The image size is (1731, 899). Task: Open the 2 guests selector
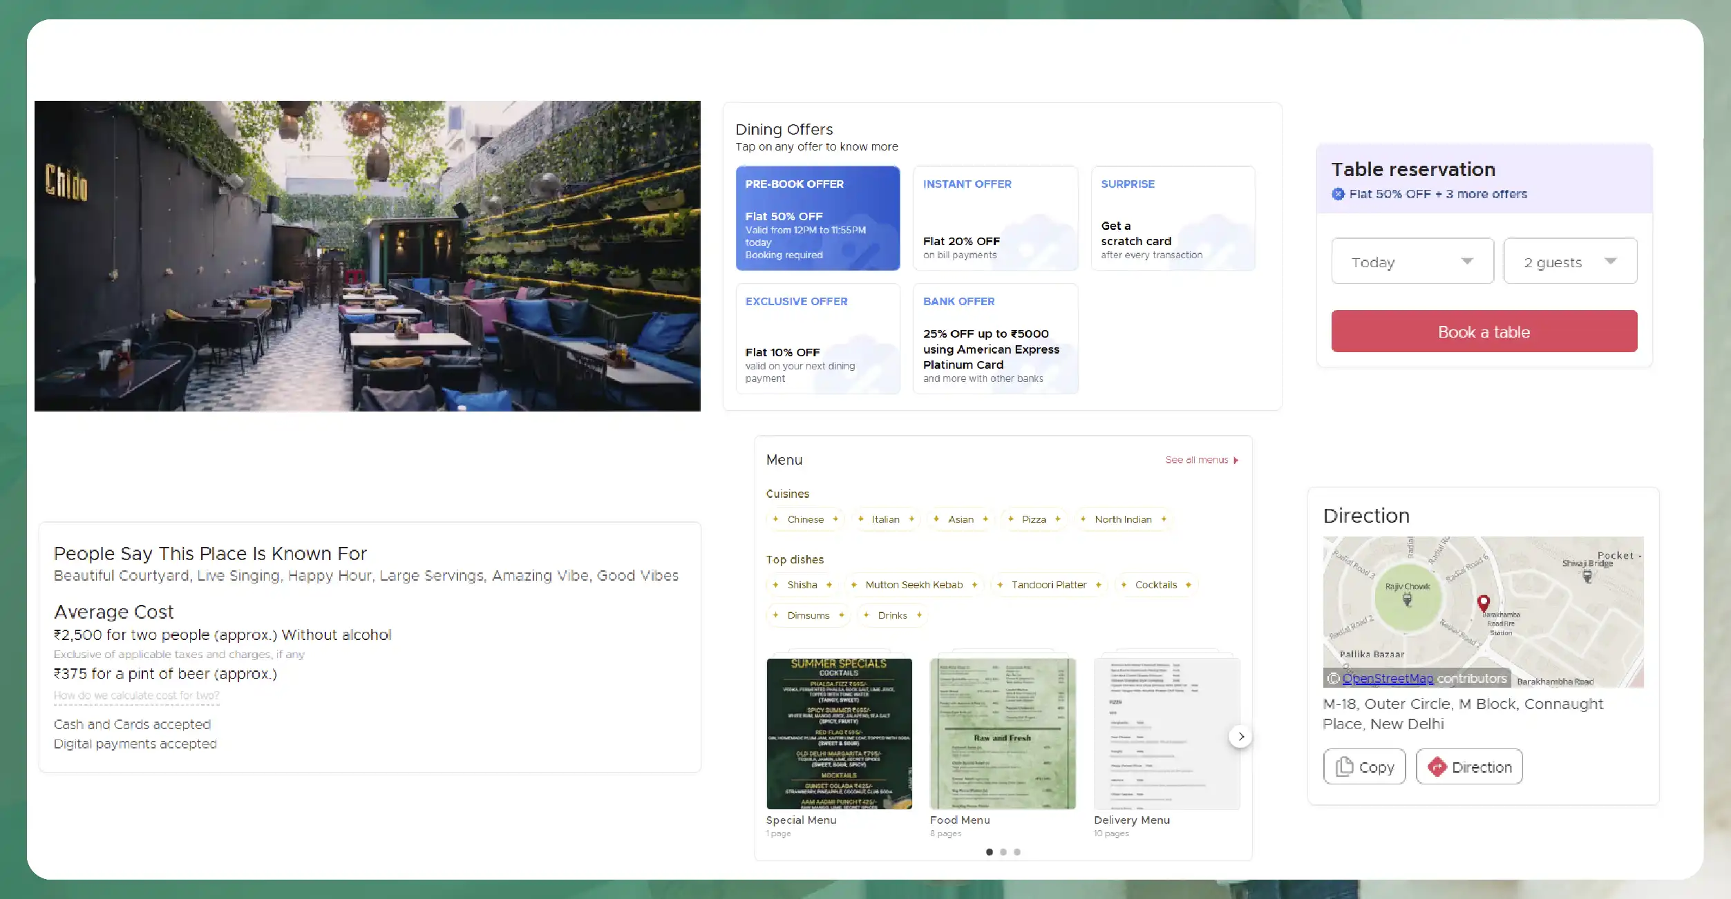coord(1570,261)
